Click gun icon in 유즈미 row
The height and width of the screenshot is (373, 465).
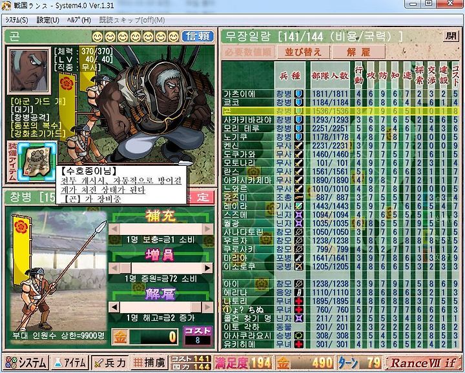tap(298, 197)
